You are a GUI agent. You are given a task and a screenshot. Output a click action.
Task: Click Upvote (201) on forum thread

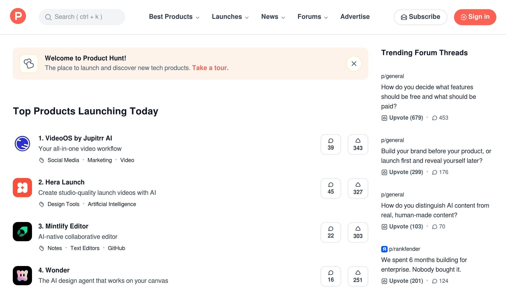402,281
